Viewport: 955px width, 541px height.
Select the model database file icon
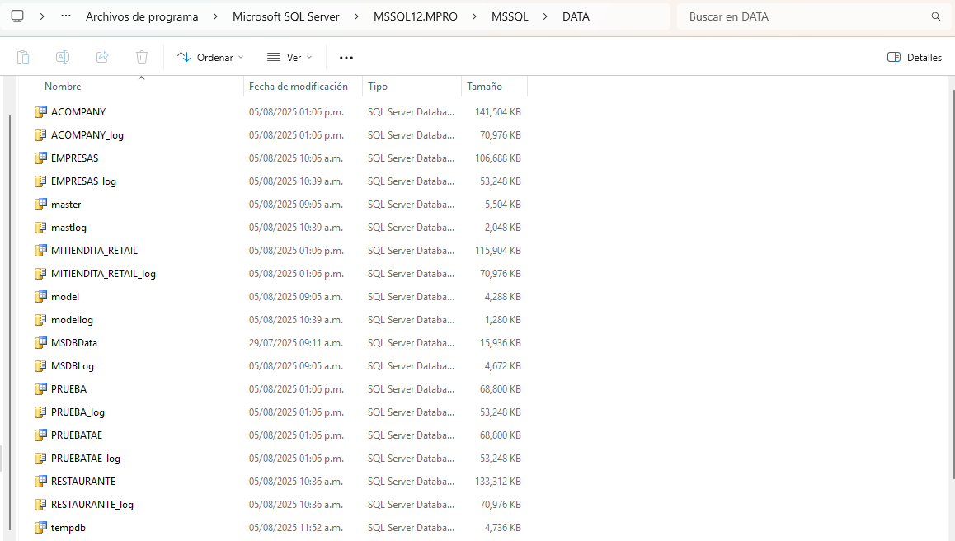[x=40, y=297]
